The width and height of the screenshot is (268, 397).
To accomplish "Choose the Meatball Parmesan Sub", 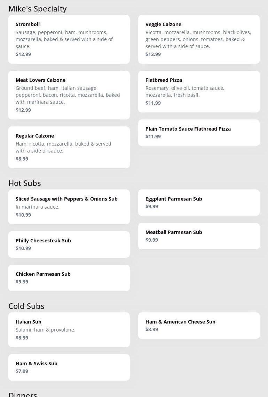I will click(x=199, y=236).
